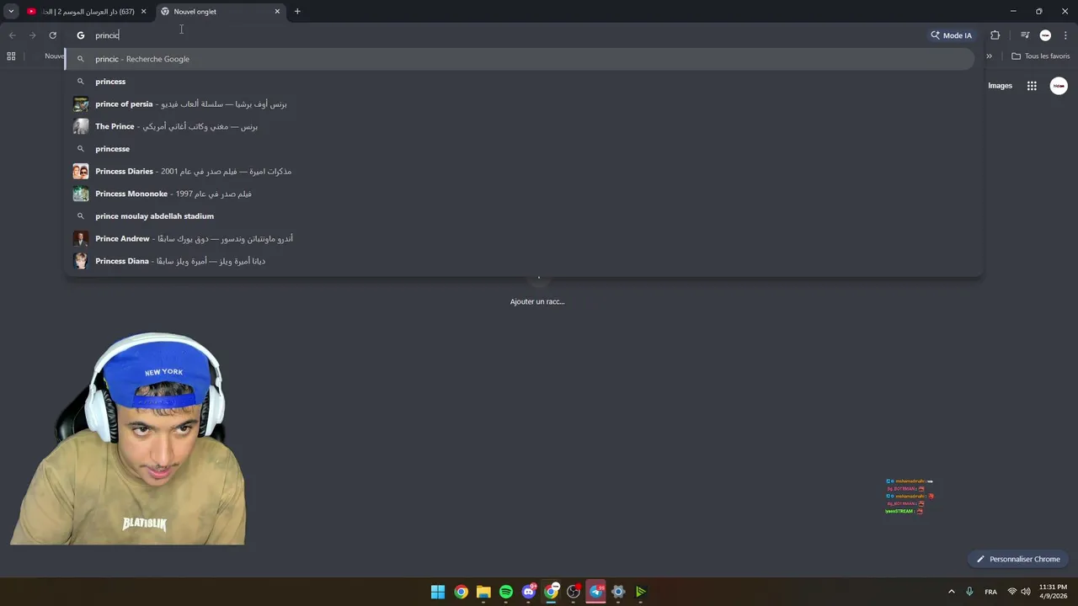This screenshot has height=606, width=1078.
Task: Open the apps grid in bookmarks bar
Action: click(11, 56)
